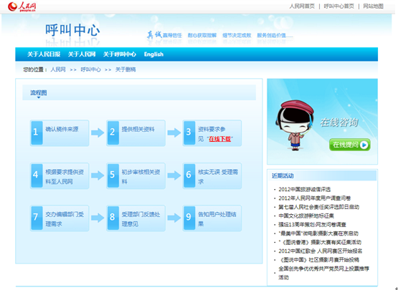Click the 细节决定成败 slogan
The image size is (398, 290).
point(237,35)
